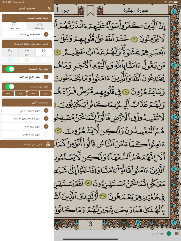The height and width of the screenshot is (241, 181).
Task: Tap the سورة page-button chip
Action: pos(46,93)
